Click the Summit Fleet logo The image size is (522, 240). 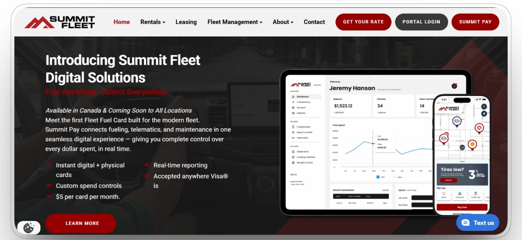(x=60, y=22)
